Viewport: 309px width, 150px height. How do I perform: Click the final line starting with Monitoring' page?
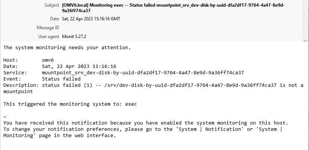[59, 135]
